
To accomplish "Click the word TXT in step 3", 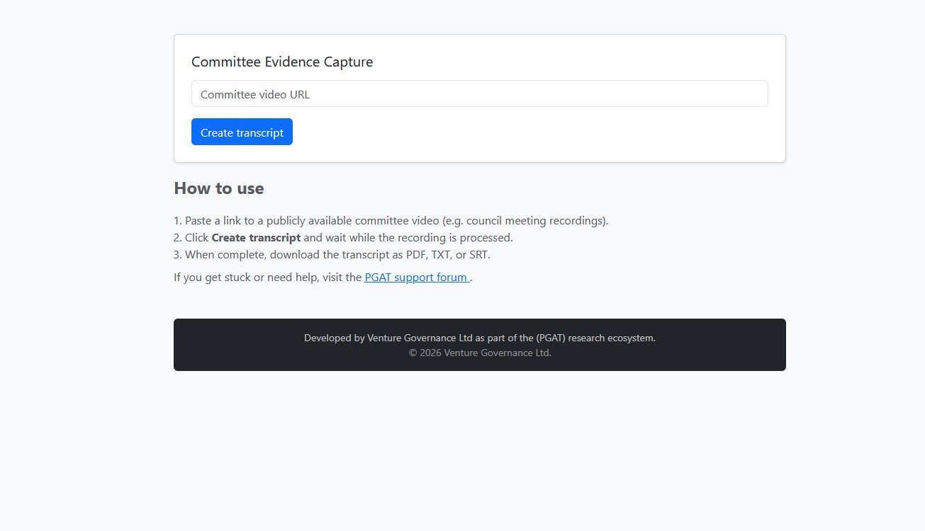I will (442, 255).
